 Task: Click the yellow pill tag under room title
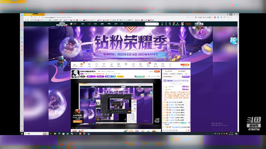120,76
